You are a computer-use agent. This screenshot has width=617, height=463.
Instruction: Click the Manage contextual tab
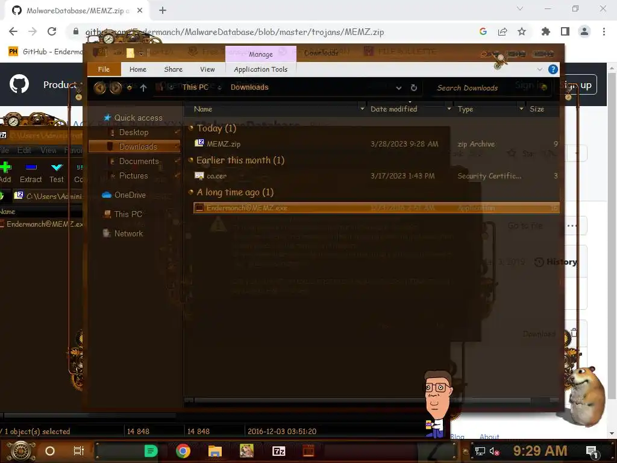(x=260, y=54)
